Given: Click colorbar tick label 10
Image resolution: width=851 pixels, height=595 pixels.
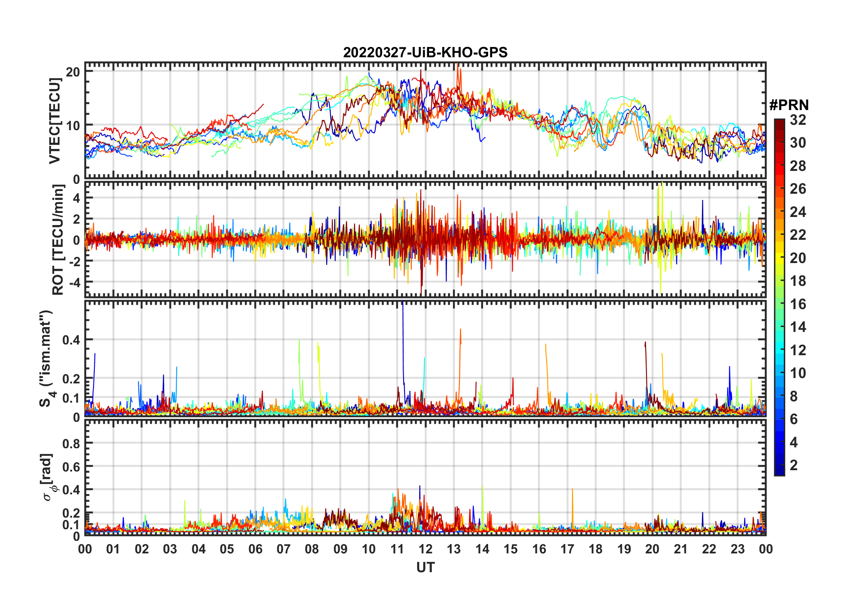Looking at the screenshot, I should point(798,373).
